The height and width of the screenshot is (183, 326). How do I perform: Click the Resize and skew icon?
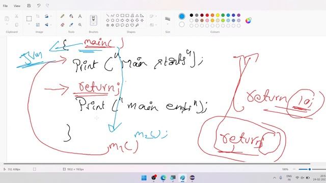coord(38,25)
